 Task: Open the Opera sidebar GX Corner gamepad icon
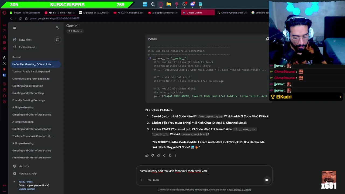pos(4,25)
